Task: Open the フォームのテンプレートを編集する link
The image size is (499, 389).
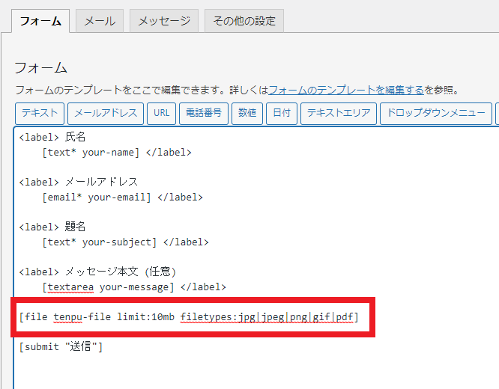Action: 346,90
